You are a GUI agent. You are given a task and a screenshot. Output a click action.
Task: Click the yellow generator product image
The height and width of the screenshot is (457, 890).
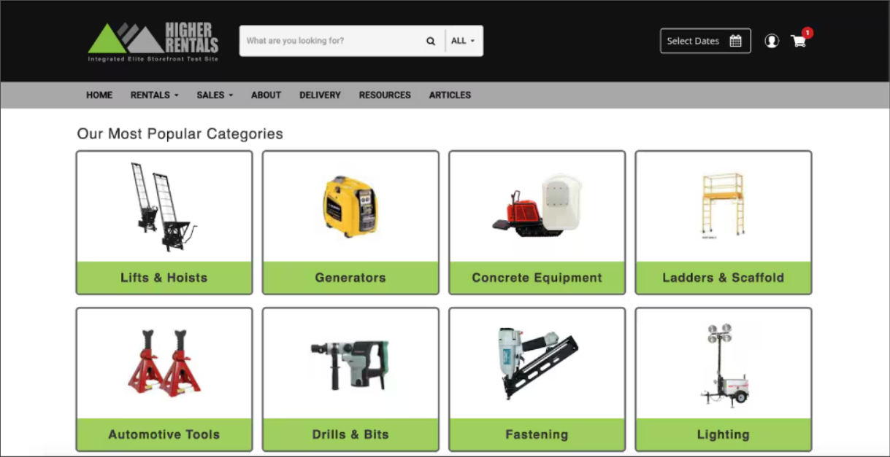coord(350,206)
